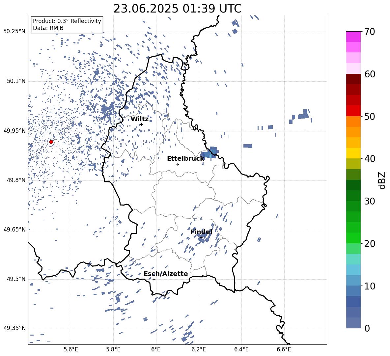Click the colorbar value 60
Viewport: 390px width, 356px height.
coord(370,74)
